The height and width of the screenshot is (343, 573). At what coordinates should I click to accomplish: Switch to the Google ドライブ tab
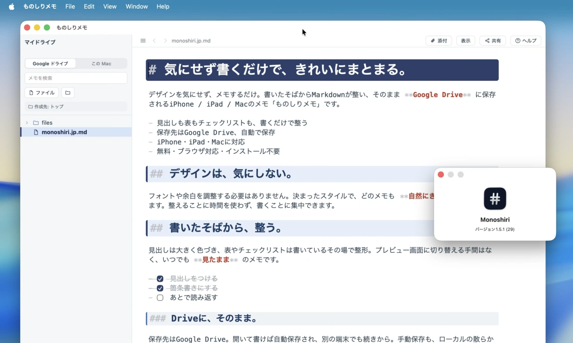pos(50,64)
